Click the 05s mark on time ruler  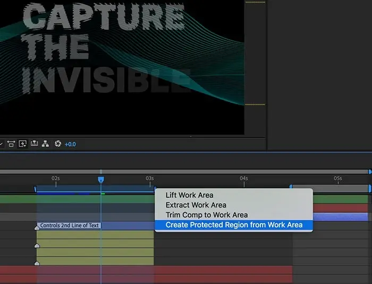pyautogui.click(x=337, y=179)
